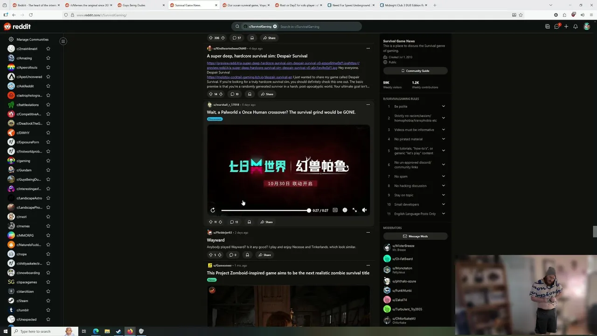Screen dimensions: 597x336
Task: Toggle the favorite star for r/memes
Action: (48, 226)
